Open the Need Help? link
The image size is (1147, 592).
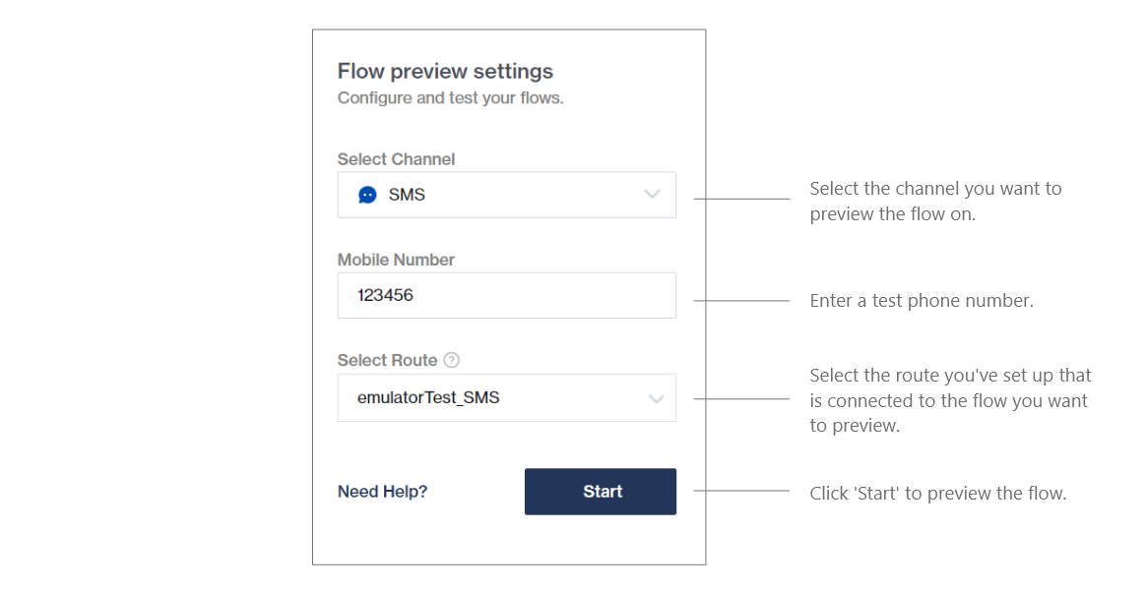(x=382, y=492)
